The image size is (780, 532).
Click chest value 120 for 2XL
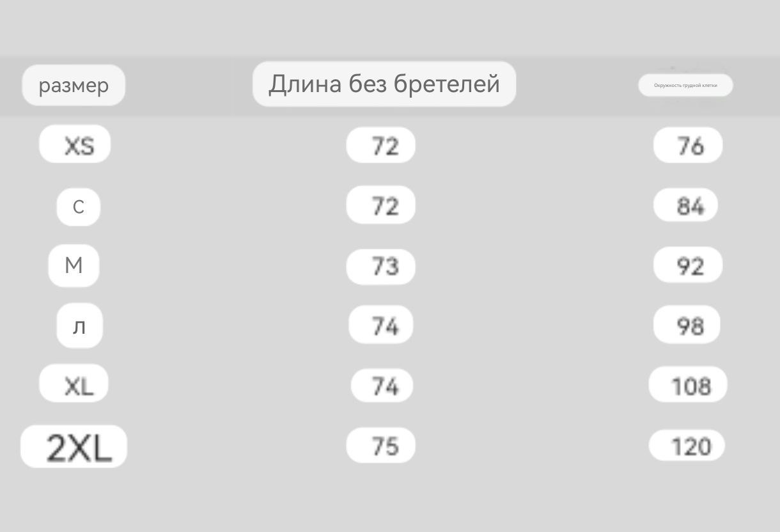click(x=687, y=446)
